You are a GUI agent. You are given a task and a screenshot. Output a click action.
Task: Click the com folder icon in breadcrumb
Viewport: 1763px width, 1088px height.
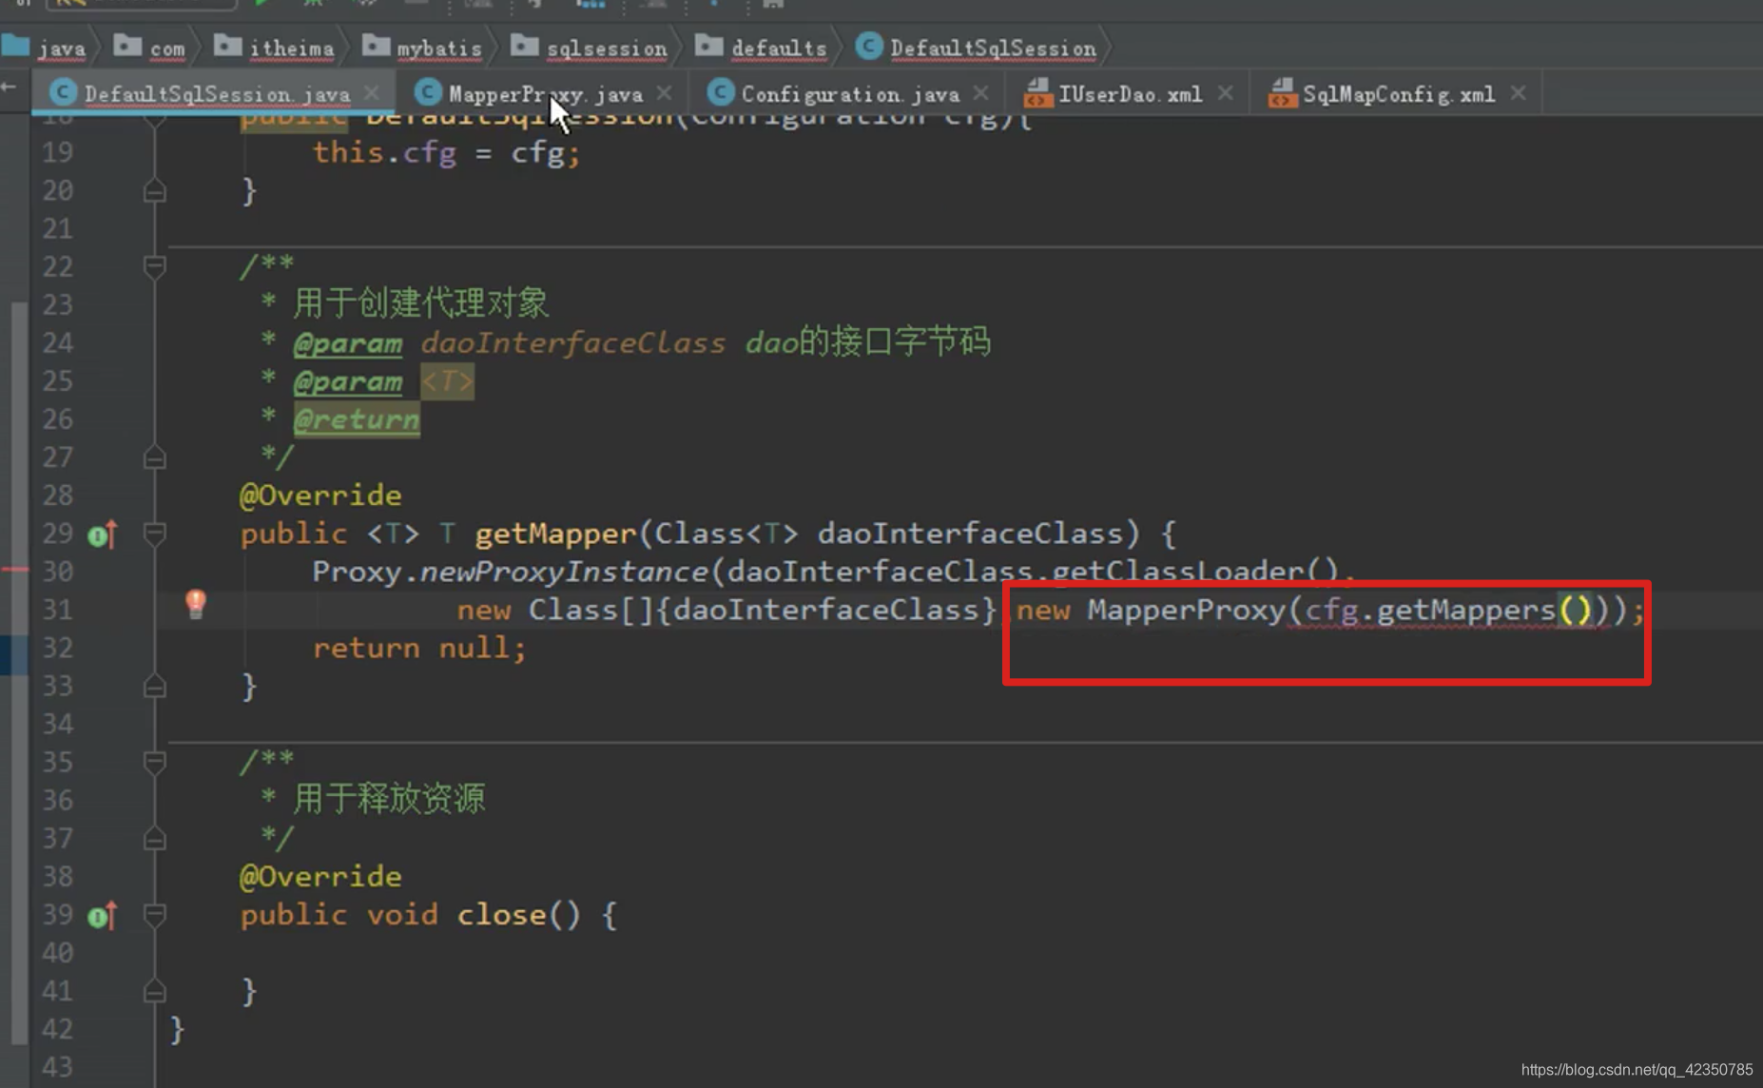coord(127,46)
